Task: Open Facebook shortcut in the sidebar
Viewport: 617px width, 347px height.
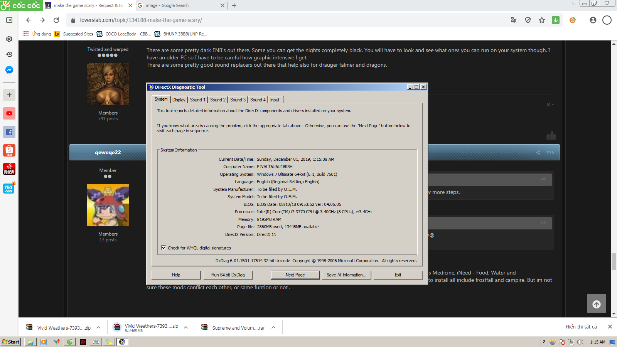Action: pos(9,132)
